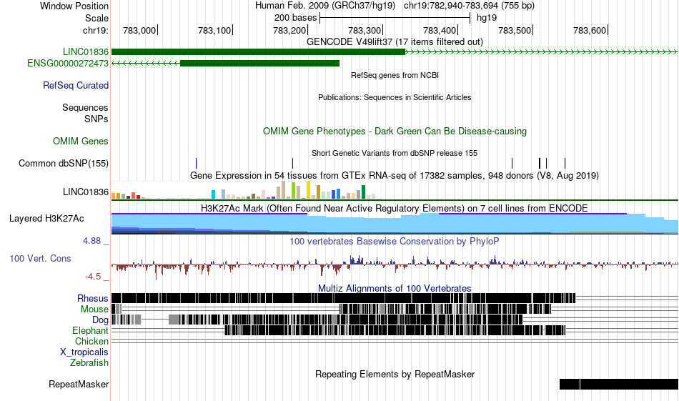Open the RepeatMasker track label
This screenshot has width=679, height=401.
pyautogui.click(x=79, y=384)
